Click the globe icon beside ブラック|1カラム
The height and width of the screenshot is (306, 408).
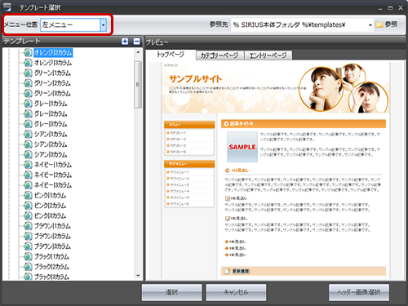[x=28, y=256]
